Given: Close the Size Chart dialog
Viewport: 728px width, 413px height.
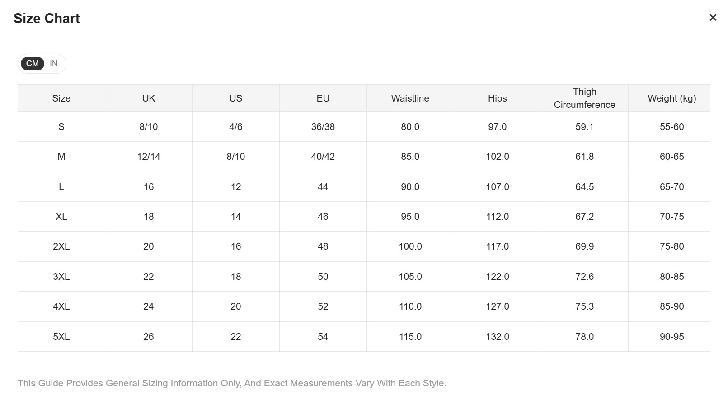Looking at the screenshot, I should (713, 18).
